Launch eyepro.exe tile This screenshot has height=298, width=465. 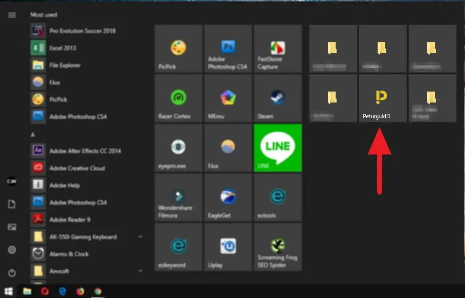(179, 148)
